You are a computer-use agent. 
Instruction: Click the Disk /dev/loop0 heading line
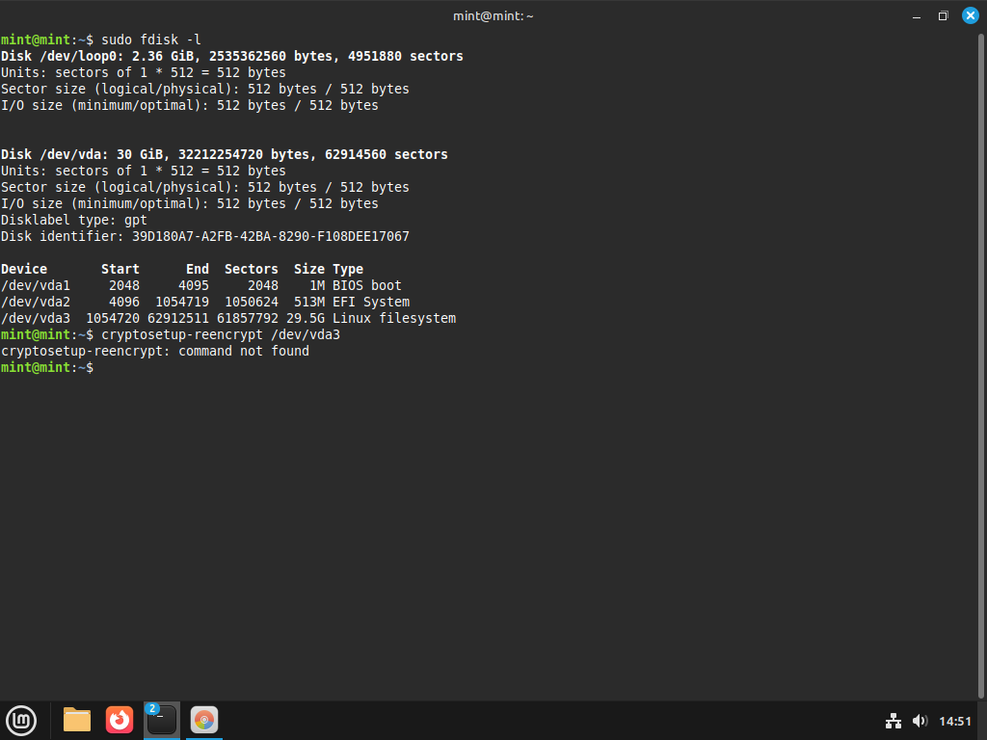(x=231, y=56)
